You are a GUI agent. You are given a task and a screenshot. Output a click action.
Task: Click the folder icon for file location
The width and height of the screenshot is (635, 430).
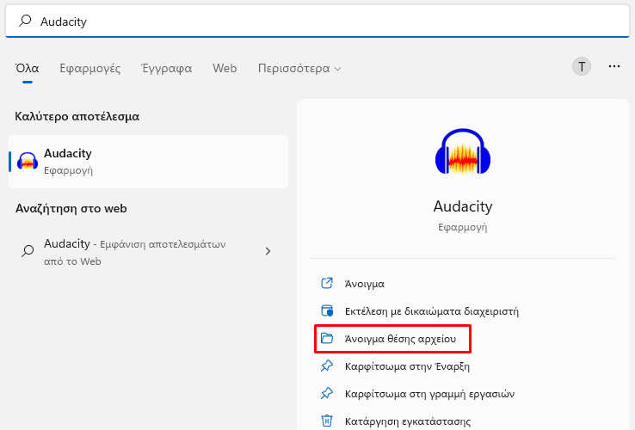click(x=327, y=338)
